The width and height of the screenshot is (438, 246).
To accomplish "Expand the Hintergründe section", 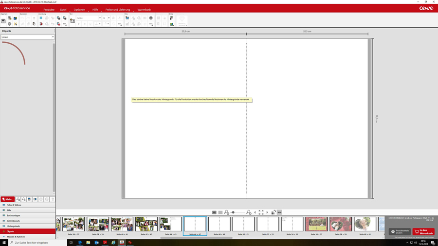I will (x=28, y=226).
